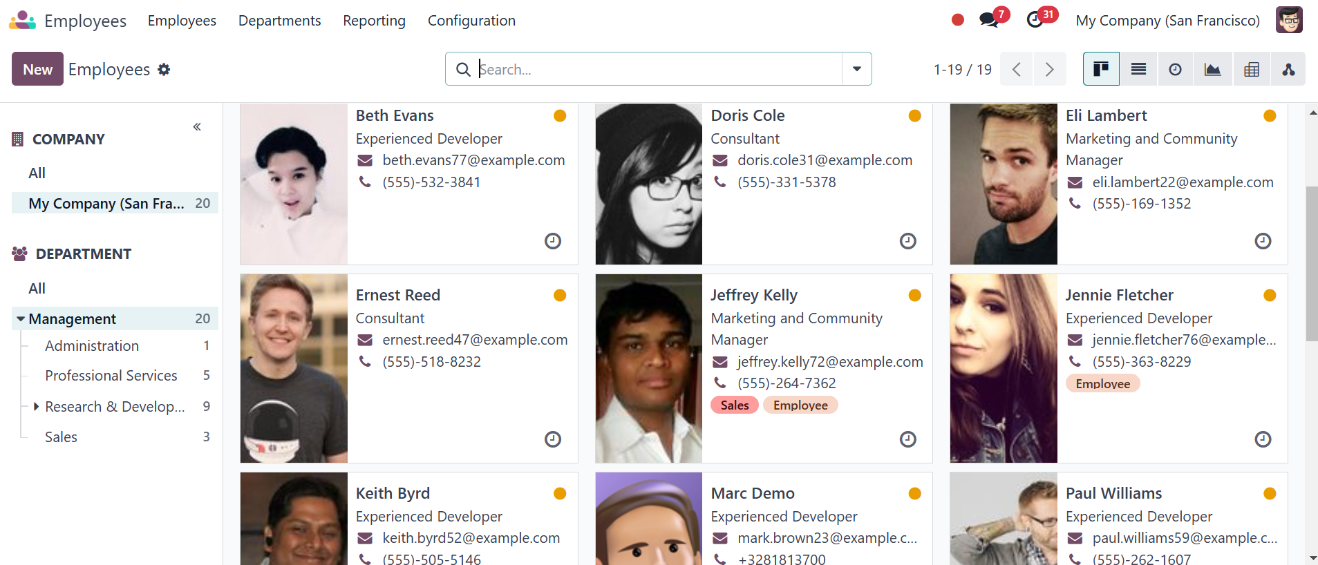Screen dimensions: 1318x565
Task: Open activity clock on Doris Cole card
Action: (x=908, y=241)
